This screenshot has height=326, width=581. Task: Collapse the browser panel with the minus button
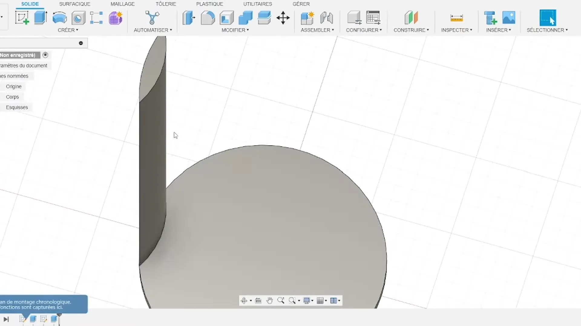point(81,43)
